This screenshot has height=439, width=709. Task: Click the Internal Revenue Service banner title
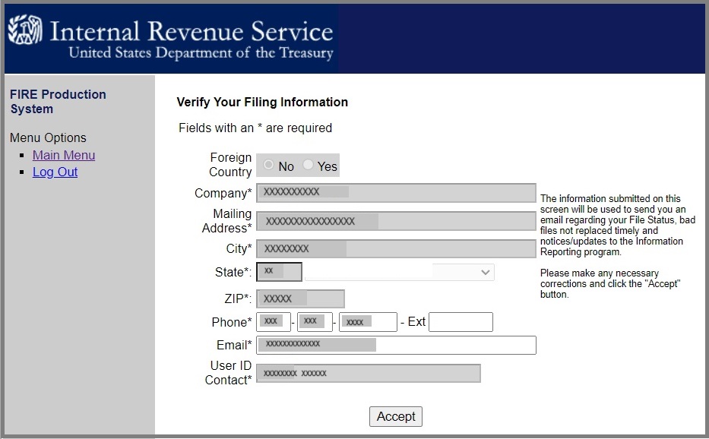tap(191, 32)
